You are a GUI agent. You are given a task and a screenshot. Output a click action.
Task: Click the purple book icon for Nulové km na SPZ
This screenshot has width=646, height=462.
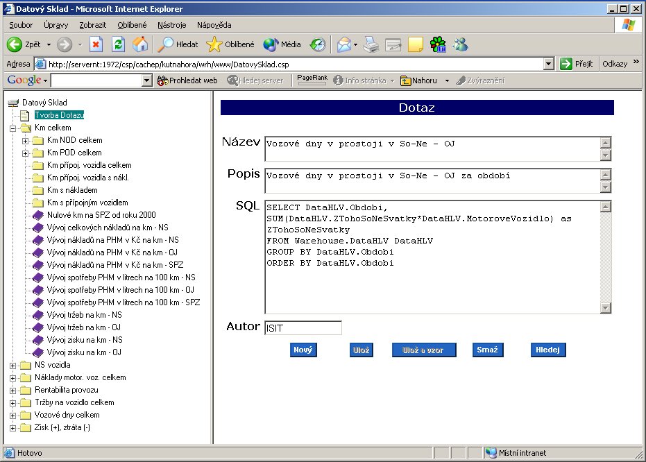[x=38, y=215]
